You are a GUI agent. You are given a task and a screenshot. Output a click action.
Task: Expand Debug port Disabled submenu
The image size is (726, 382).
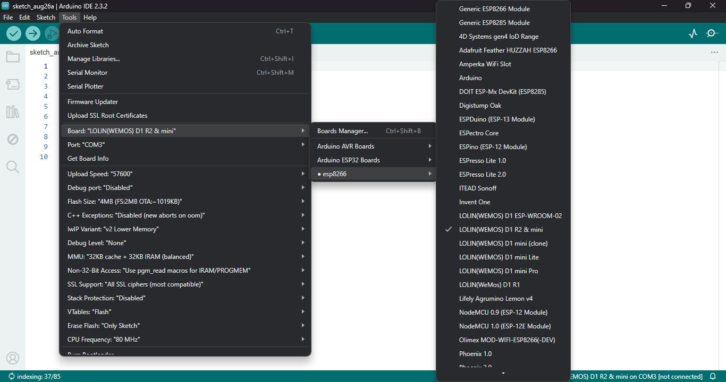pyautogui.click(x=185, y=188)
